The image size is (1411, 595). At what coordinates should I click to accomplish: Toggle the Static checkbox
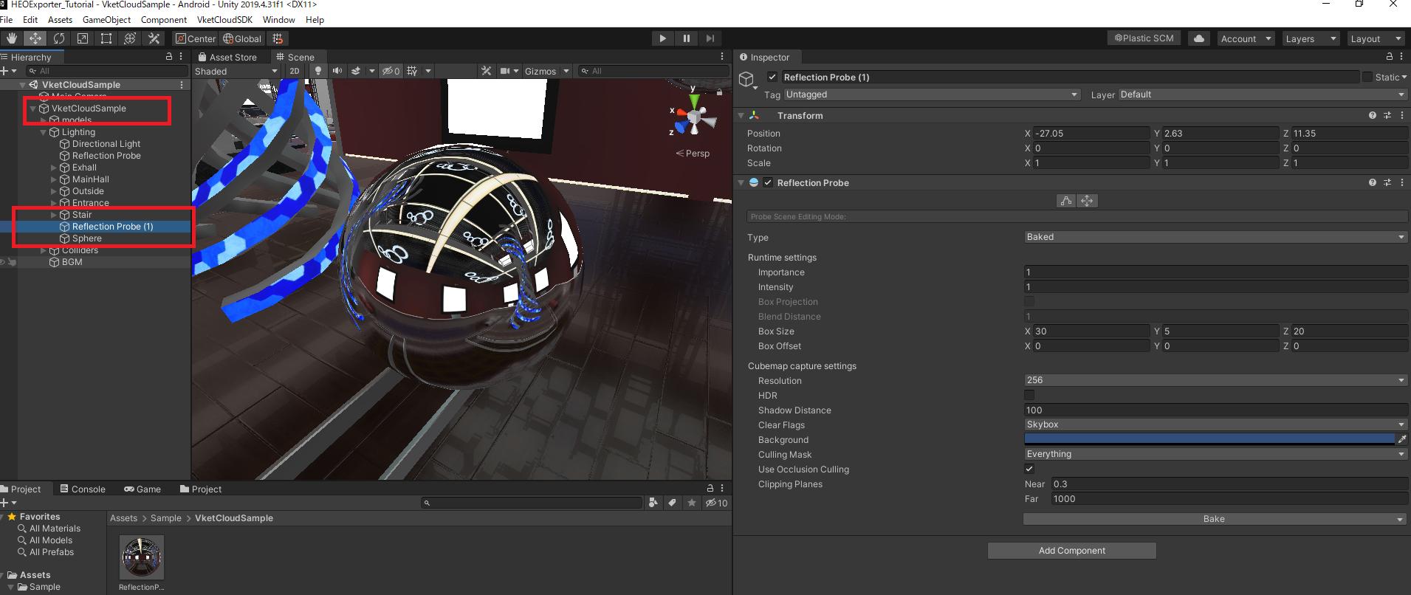tap(1367, 77)
